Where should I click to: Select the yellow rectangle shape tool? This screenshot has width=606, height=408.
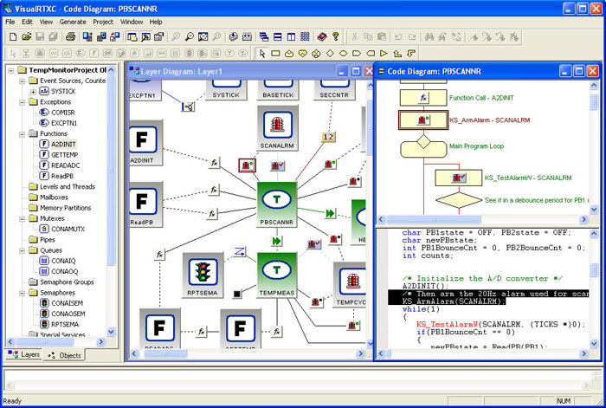click(x=275, y=54)
